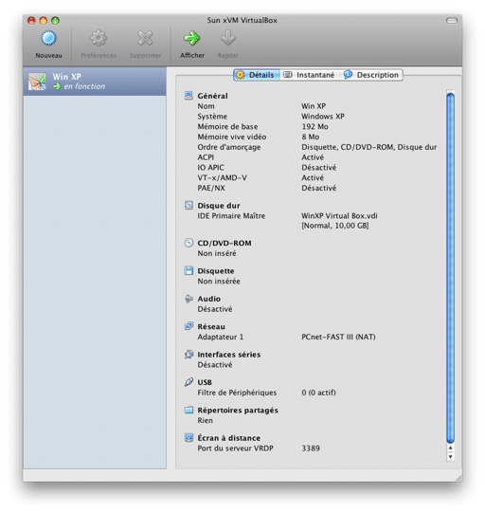Click the Préférences gear icon
Viewport: 485px width, 513px height.
[99, 38]
